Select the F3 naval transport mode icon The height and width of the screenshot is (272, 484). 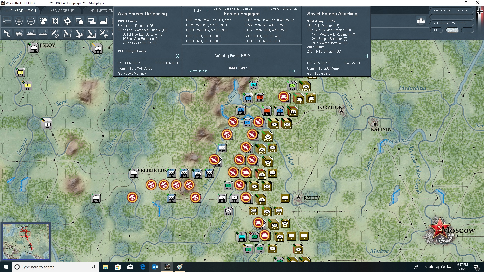tap(31, 33)
